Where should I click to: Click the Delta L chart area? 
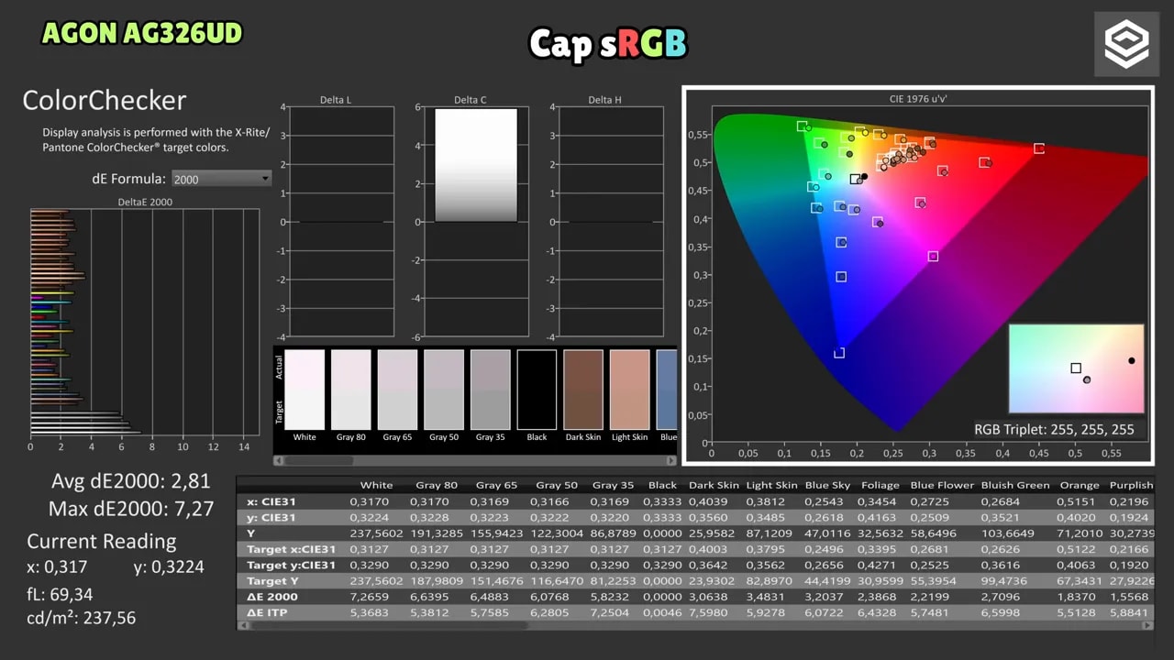pos(341,222)
